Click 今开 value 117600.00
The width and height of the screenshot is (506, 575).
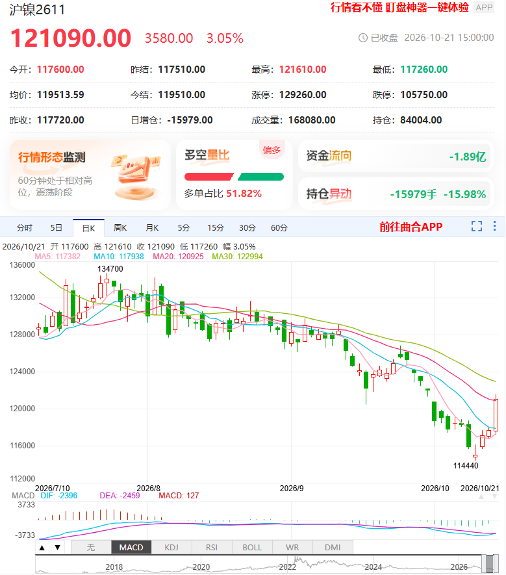pos(60,70)
